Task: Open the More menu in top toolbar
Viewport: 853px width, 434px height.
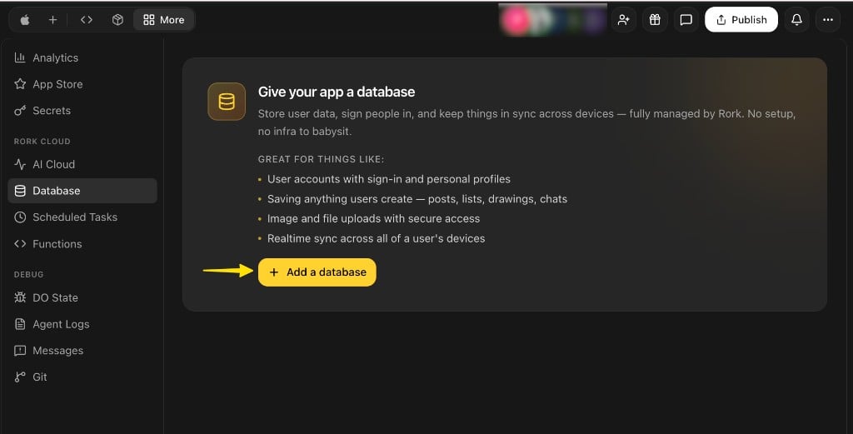Action: tap(164, 20)
